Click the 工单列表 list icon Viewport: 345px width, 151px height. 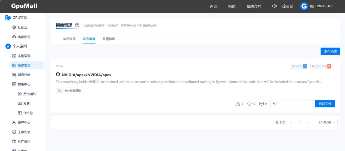coord(14,132)
